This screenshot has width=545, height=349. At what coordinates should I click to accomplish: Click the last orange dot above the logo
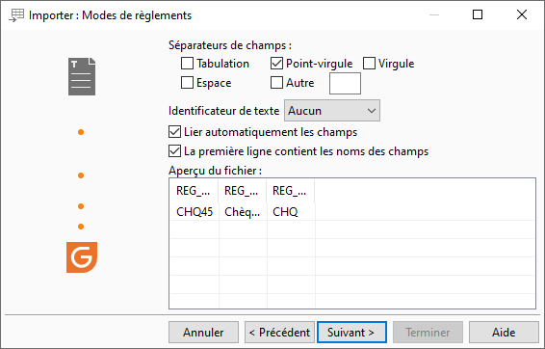[x=81, y=227]
